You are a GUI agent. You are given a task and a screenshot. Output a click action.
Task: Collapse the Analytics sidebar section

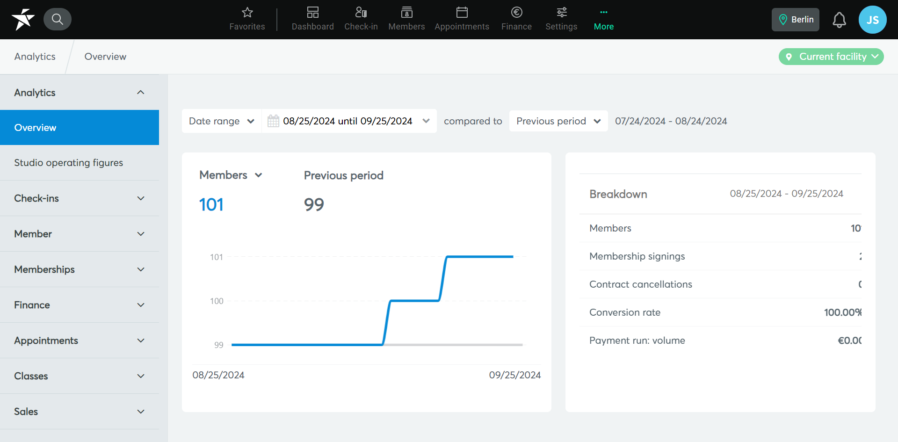click(x=80, y=93)
